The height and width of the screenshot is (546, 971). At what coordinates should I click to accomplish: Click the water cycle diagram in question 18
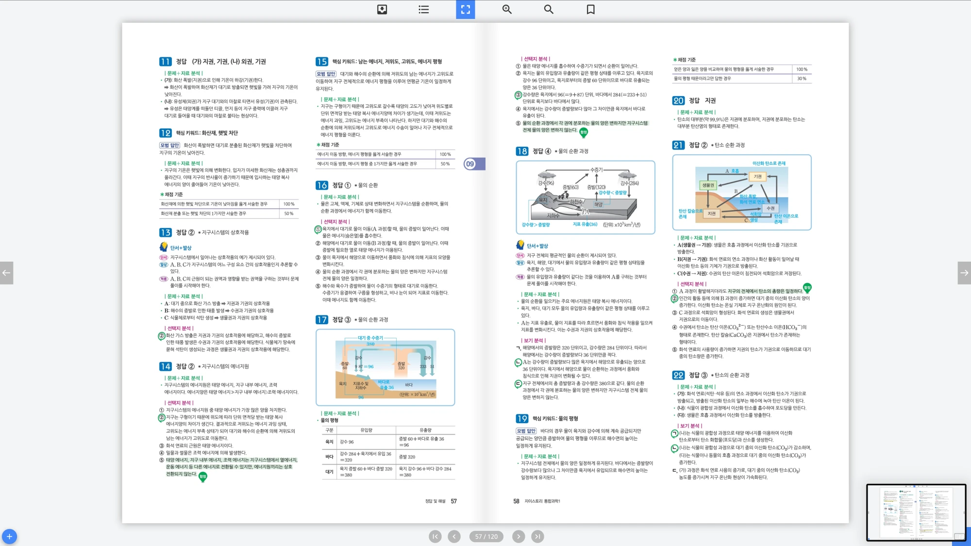585,197
